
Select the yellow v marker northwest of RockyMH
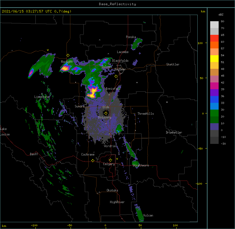click(x=48, y=50)
